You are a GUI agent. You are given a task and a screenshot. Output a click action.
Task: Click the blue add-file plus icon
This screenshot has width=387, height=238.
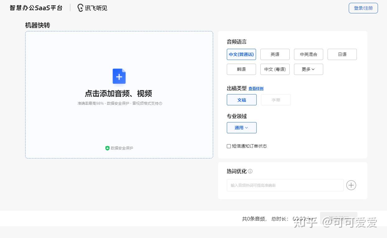coord(119,76)
